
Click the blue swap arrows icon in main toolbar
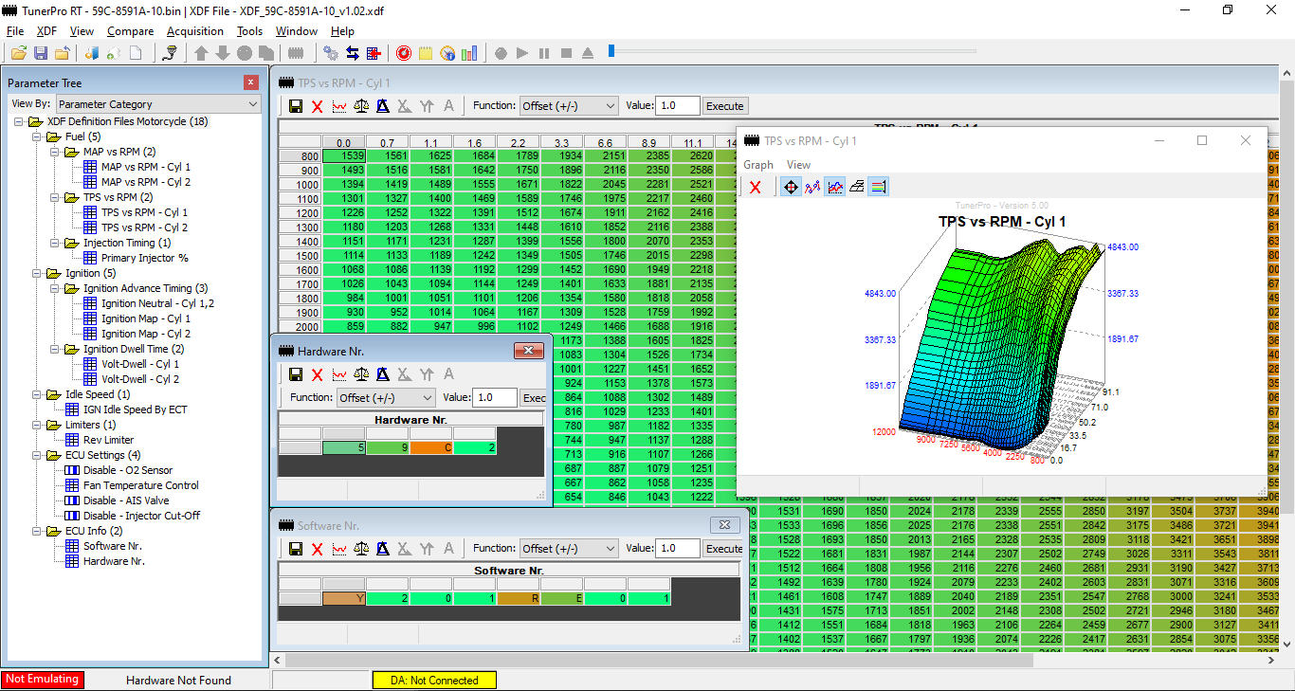tap(353, 53)
